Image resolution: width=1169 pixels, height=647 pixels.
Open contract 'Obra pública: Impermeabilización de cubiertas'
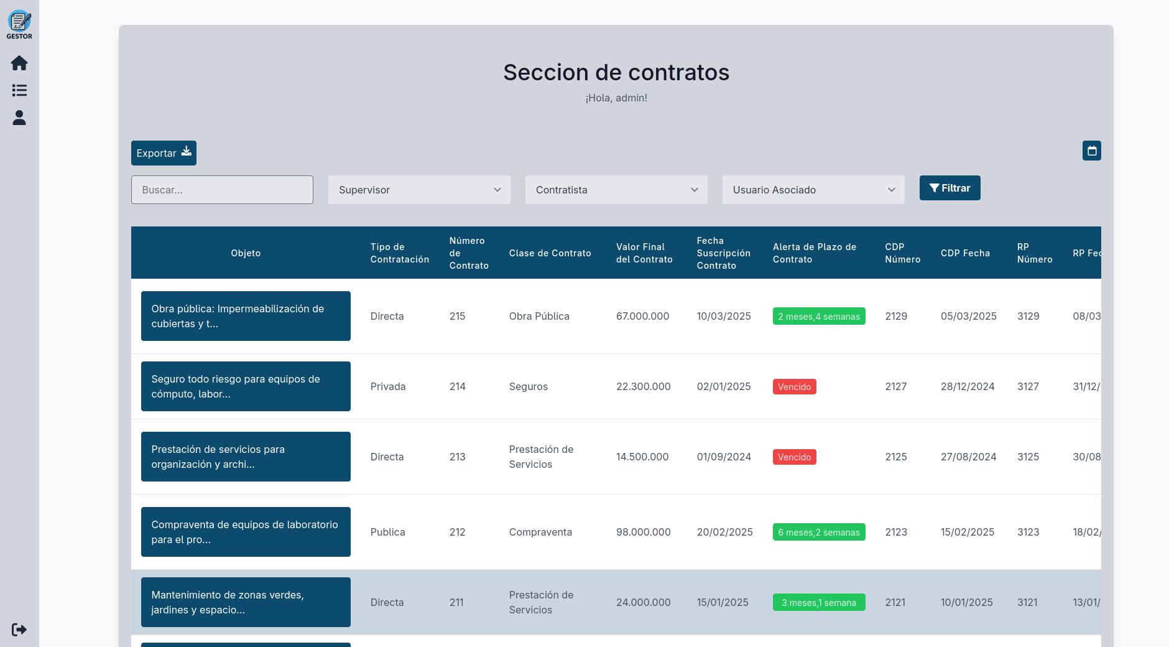[x=246, y=316]
